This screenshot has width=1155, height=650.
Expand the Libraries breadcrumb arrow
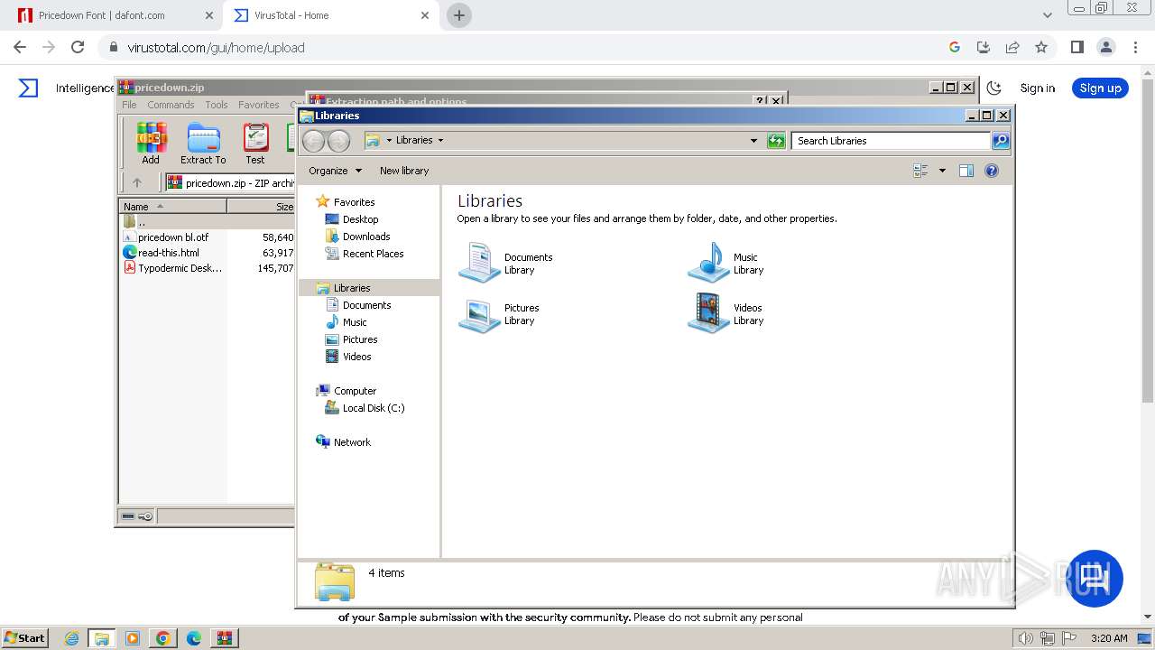point(440,140)
